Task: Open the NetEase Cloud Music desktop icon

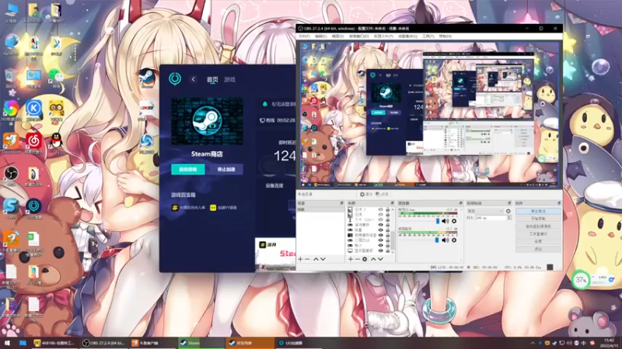Action: pyautogui.click(x=33, y=143)
